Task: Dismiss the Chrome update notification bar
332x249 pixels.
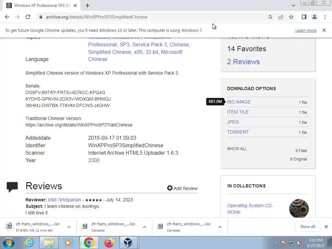Action: 324,30
